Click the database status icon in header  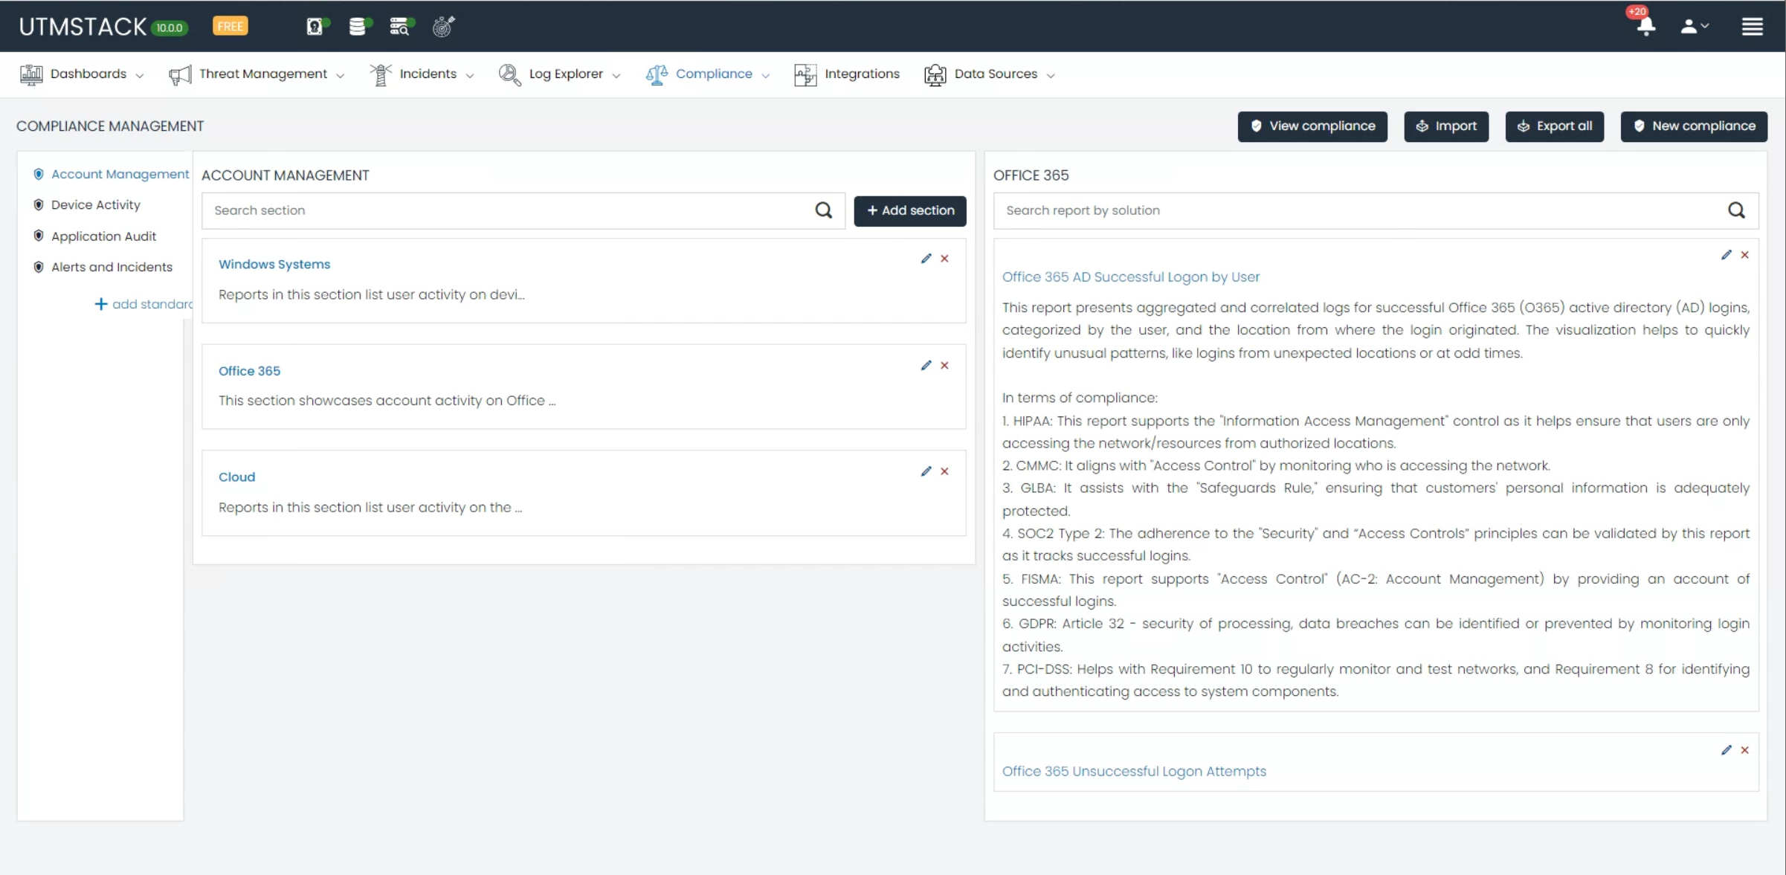[x=359, y=27]
